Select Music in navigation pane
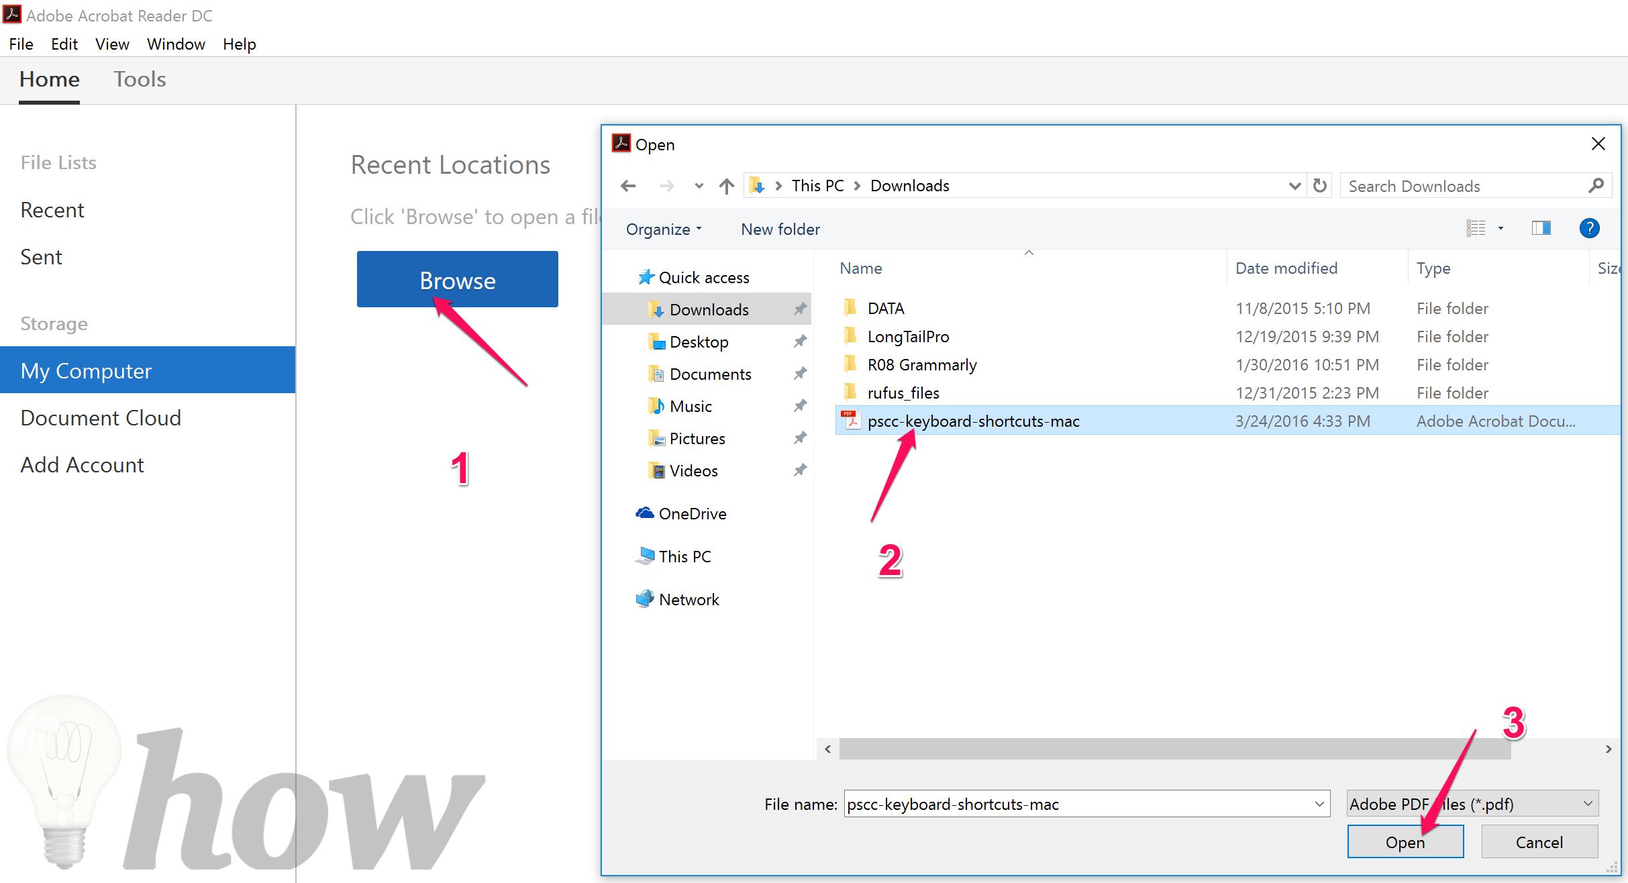Viewport: 1628px width, 883px height. (691, 406)
